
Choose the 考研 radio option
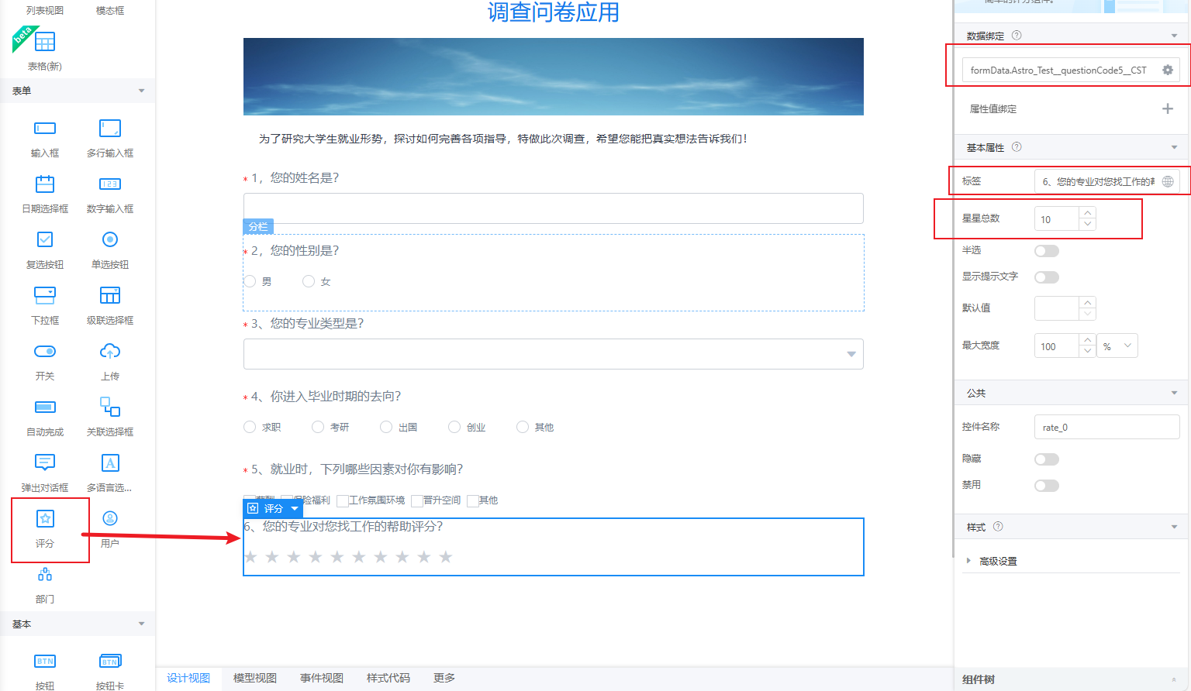[318, 427]
